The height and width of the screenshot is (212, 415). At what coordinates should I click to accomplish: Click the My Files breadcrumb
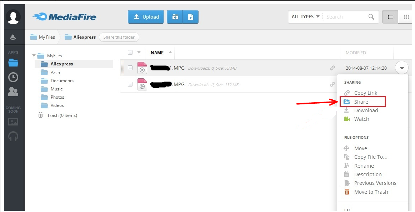[42, 37]
